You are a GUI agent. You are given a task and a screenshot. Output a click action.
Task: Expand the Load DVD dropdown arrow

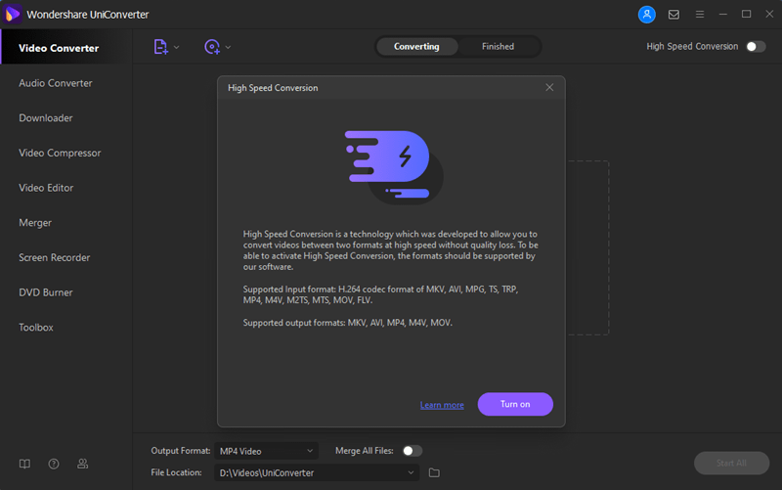[x=228, y=47]
